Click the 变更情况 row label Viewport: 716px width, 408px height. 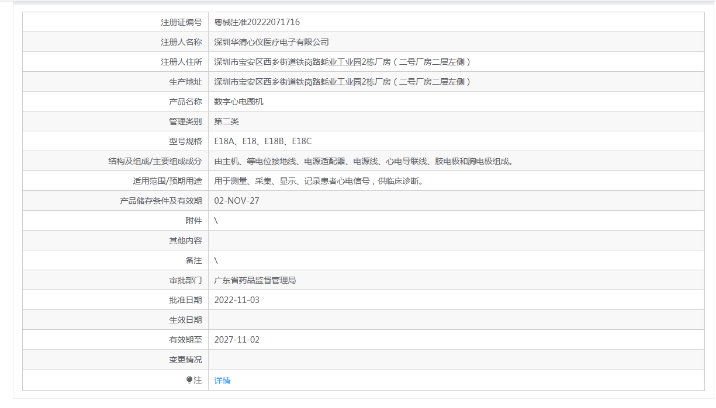tap(185, 360)
